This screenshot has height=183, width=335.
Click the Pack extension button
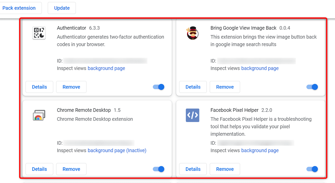[x=19, y=8]
